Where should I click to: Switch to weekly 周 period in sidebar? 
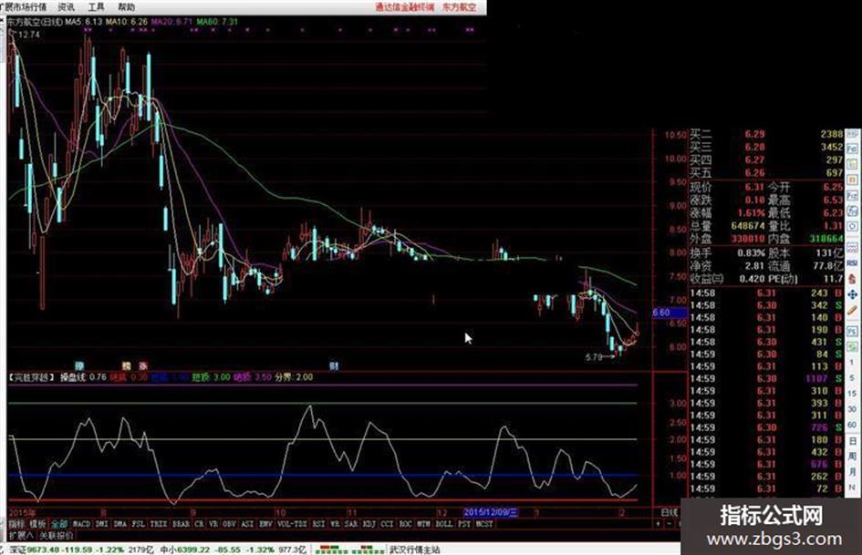[x=852, y=457]
